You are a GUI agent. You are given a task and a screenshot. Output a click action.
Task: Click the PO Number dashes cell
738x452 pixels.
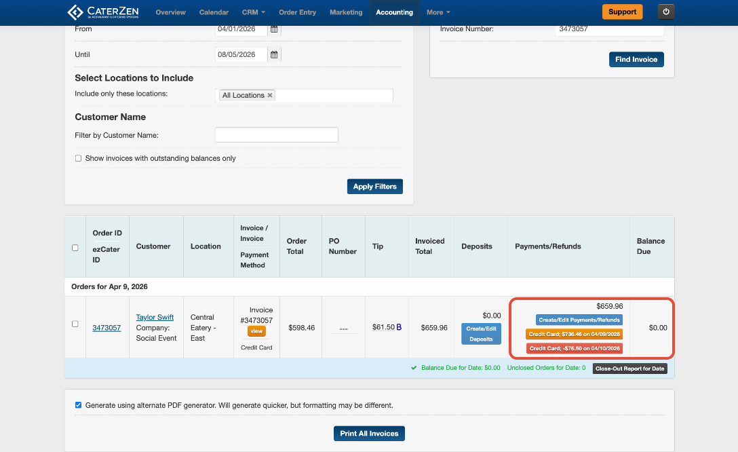[344, 328]
